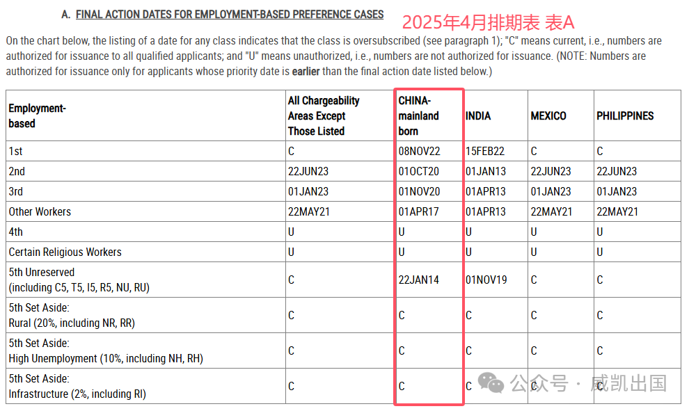The image size is (689, 411).
Task: Click the INDIA column header
Action: click(x=478, y=116)
